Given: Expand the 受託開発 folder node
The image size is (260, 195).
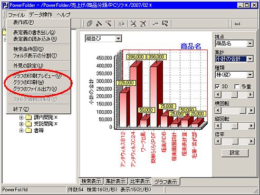Looking at the screenshot, I should [x=21, y=124].
